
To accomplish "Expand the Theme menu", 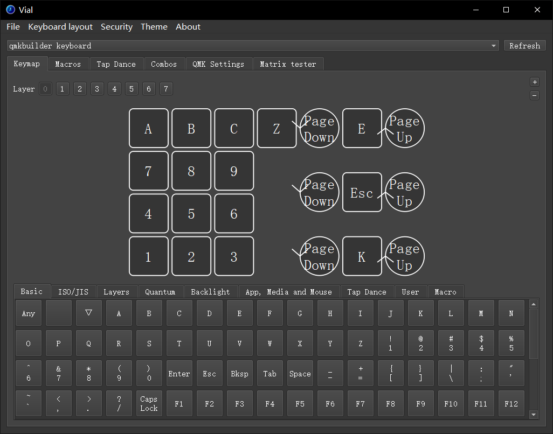I will tap(154, 27).
